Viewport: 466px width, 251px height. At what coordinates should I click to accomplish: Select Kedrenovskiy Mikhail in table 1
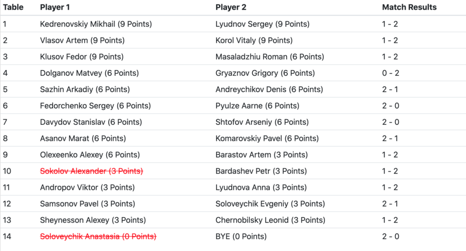click(96, 24)
